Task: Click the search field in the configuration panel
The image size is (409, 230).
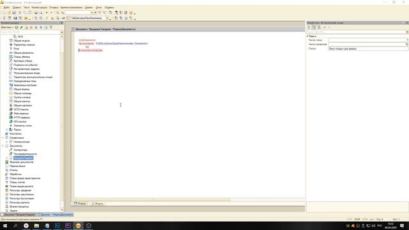Action: [30, 32]
